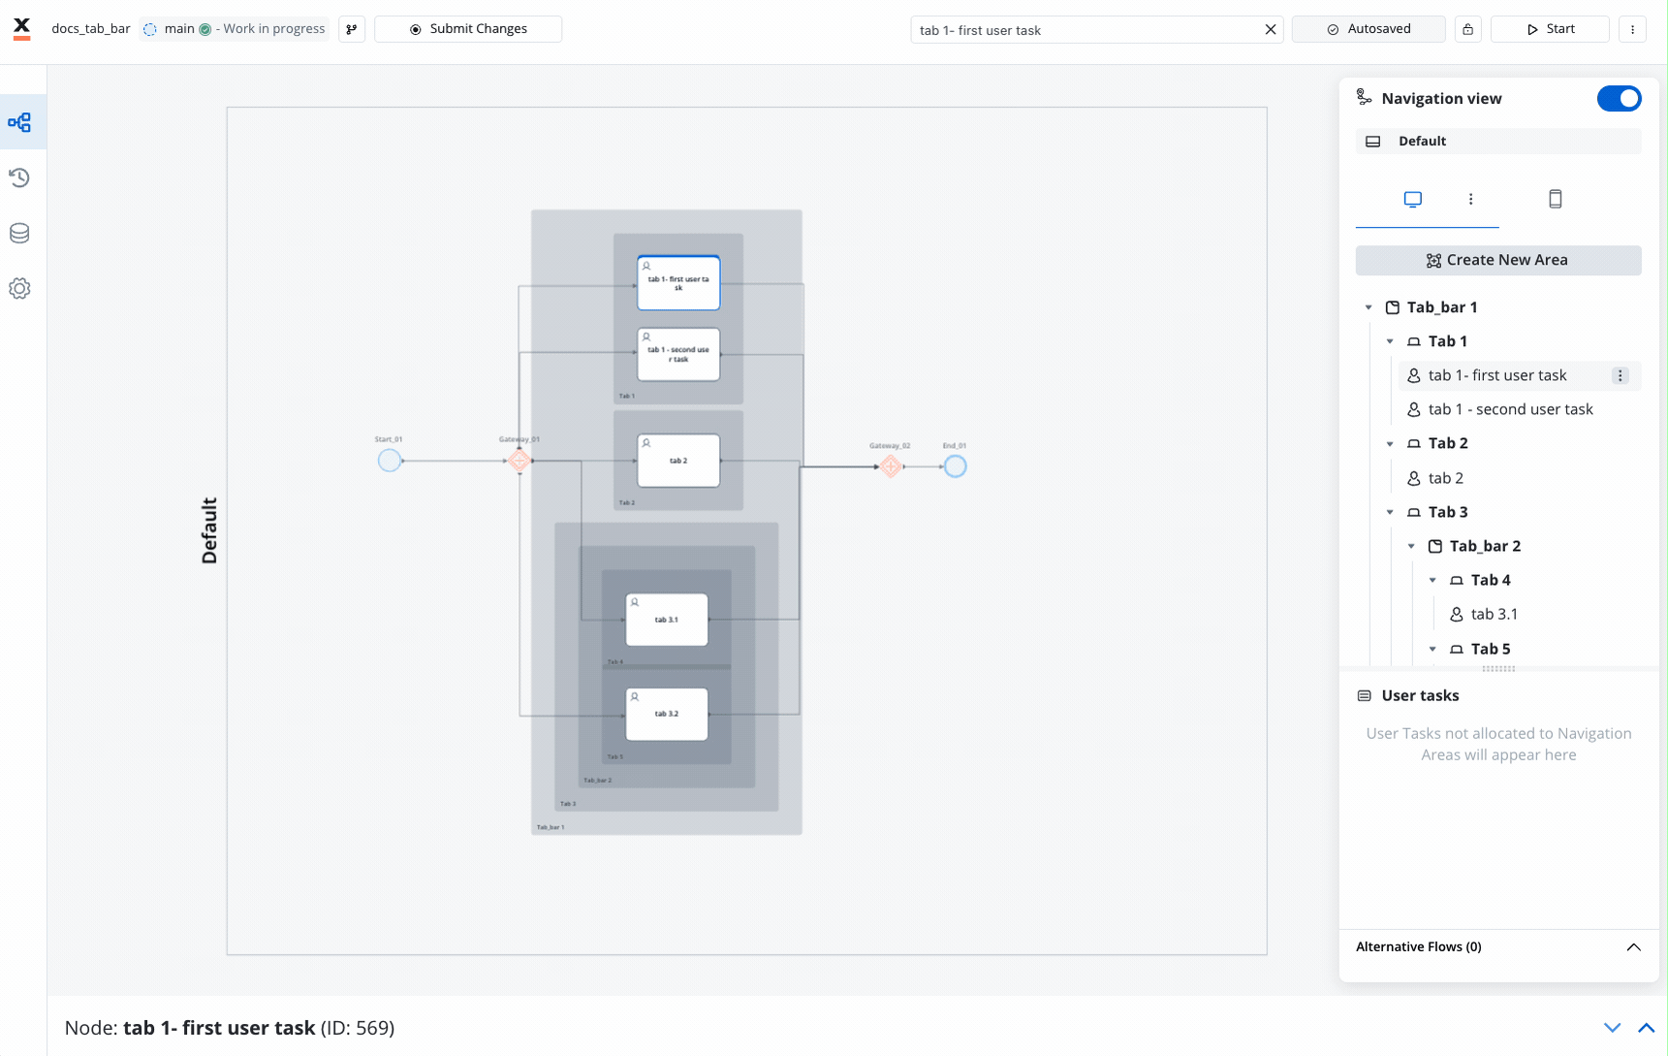Collapse the Tab 1 tree node
This screenshot has height=1056, width=1668.
point(1391,341)
